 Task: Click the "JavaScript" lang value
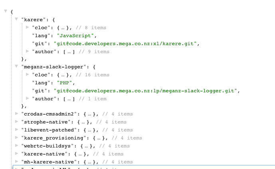point(75,36)
